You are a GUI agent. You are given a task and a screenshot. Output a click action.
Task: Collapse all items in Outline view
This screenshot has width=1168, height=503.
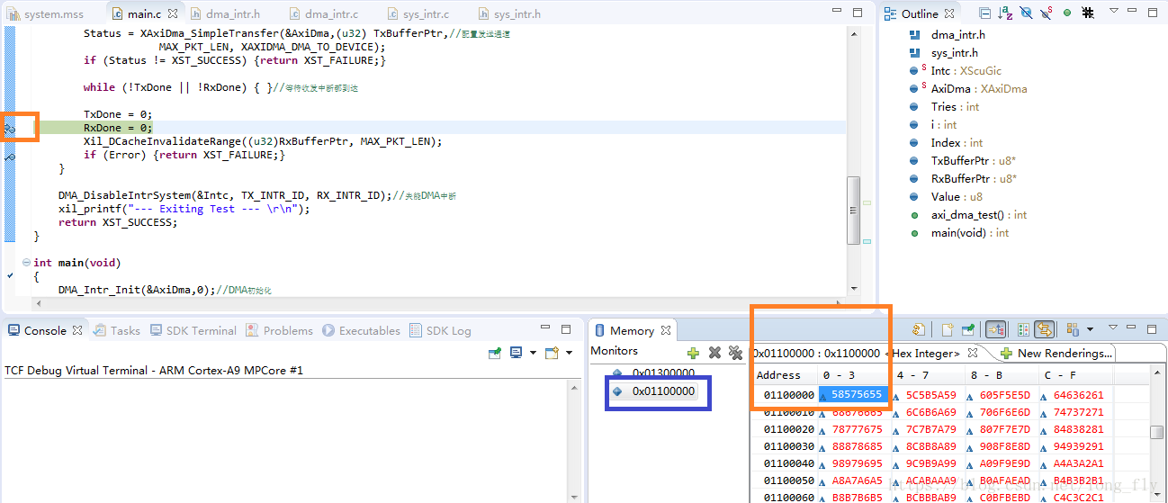click(x=984, y=13)
